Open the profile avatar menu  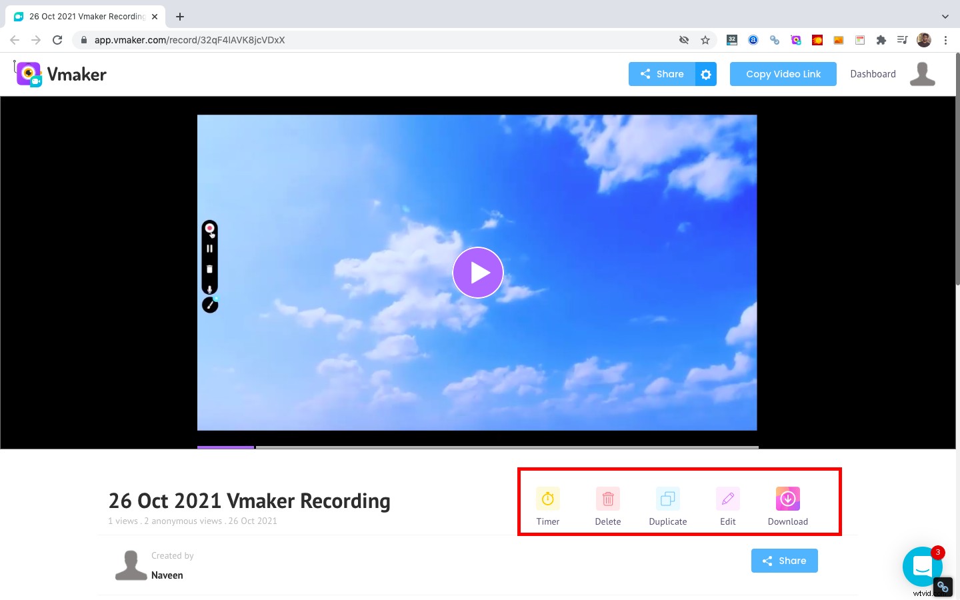pyautogui.click(x=923, y=73)
